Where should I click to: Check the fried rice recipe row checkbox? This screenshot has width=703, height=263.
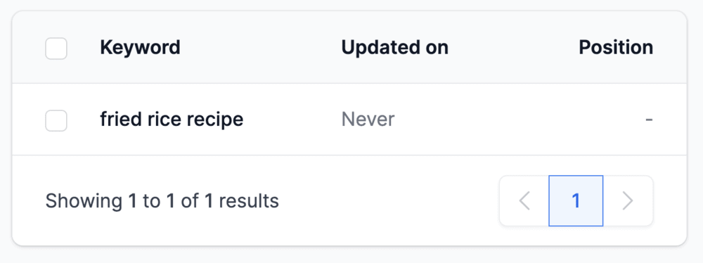coord(56,120)
